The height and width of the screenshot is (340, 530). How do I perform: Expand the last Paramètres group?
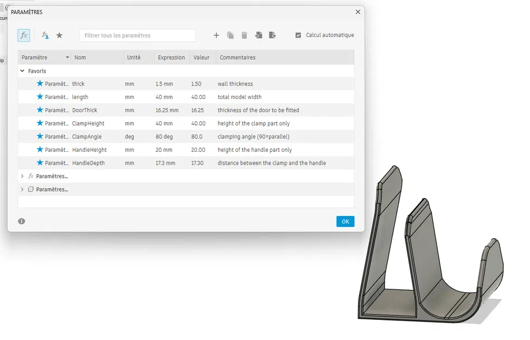pyautogui.click(x=22, y=189)
